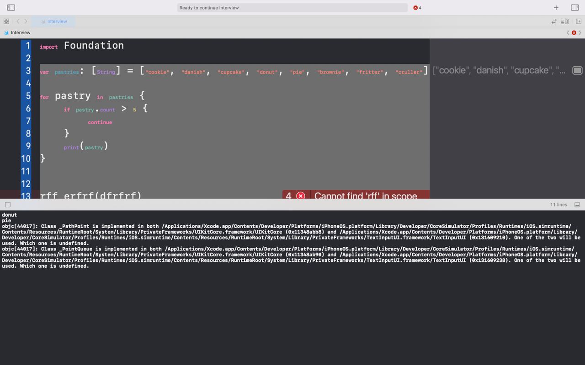This screenshot has width=585, height=365.
Task: Click the "danish" string literal
Action: [193, 72]
